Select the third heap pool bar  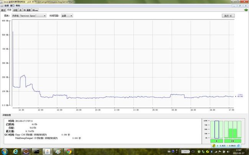[221, 130]
